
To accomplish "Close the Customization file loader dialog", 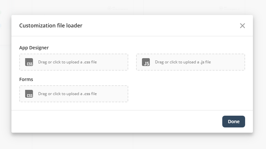I will [242, 26].
